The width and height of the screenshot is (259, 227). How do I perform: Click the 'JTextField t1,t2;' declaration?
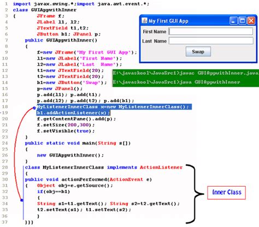(x=63, y=28)
